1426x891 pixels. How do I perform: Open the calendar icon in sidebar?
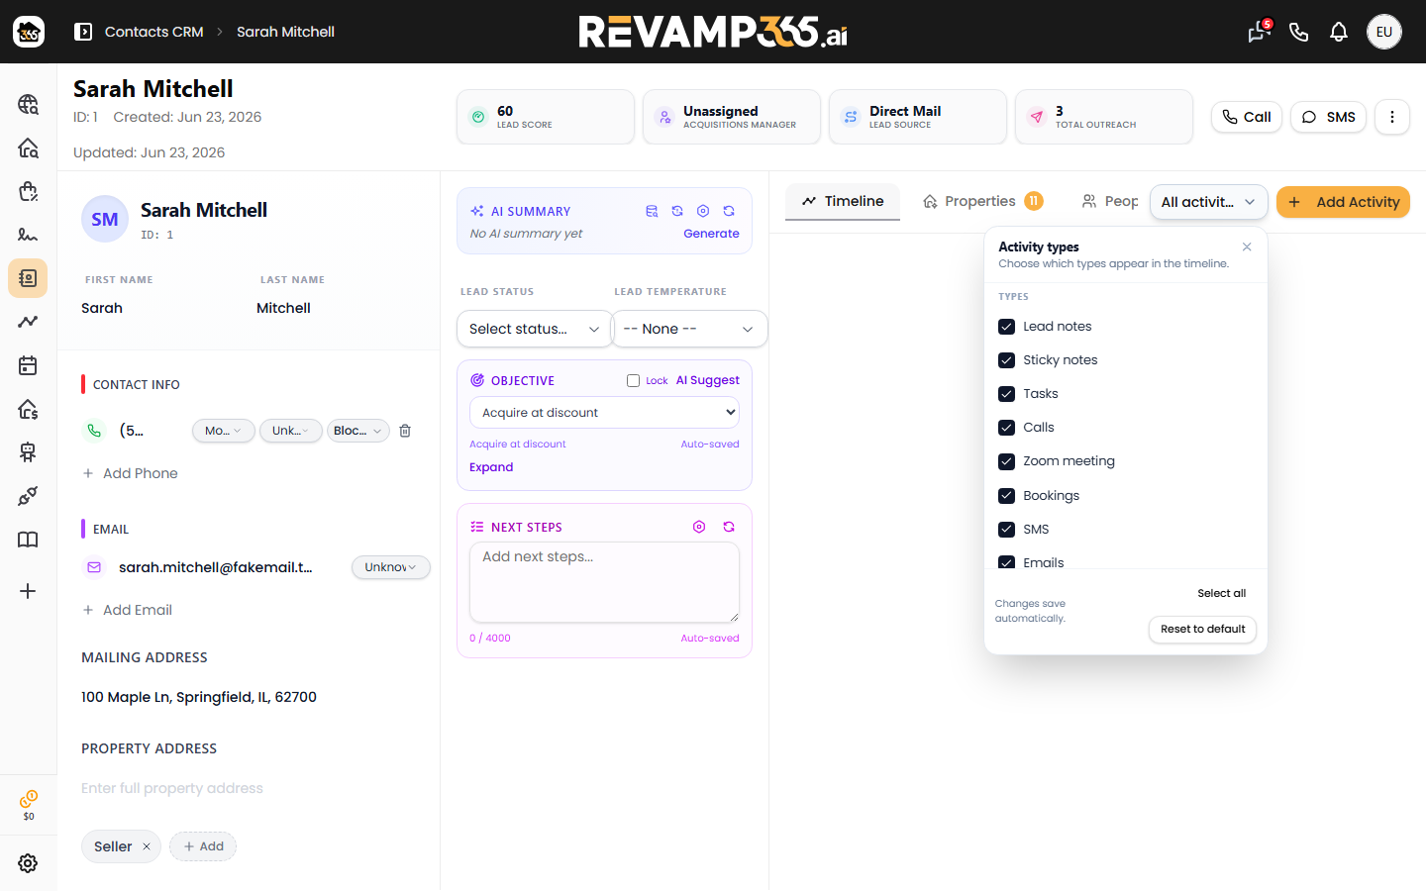click(28, 365)
